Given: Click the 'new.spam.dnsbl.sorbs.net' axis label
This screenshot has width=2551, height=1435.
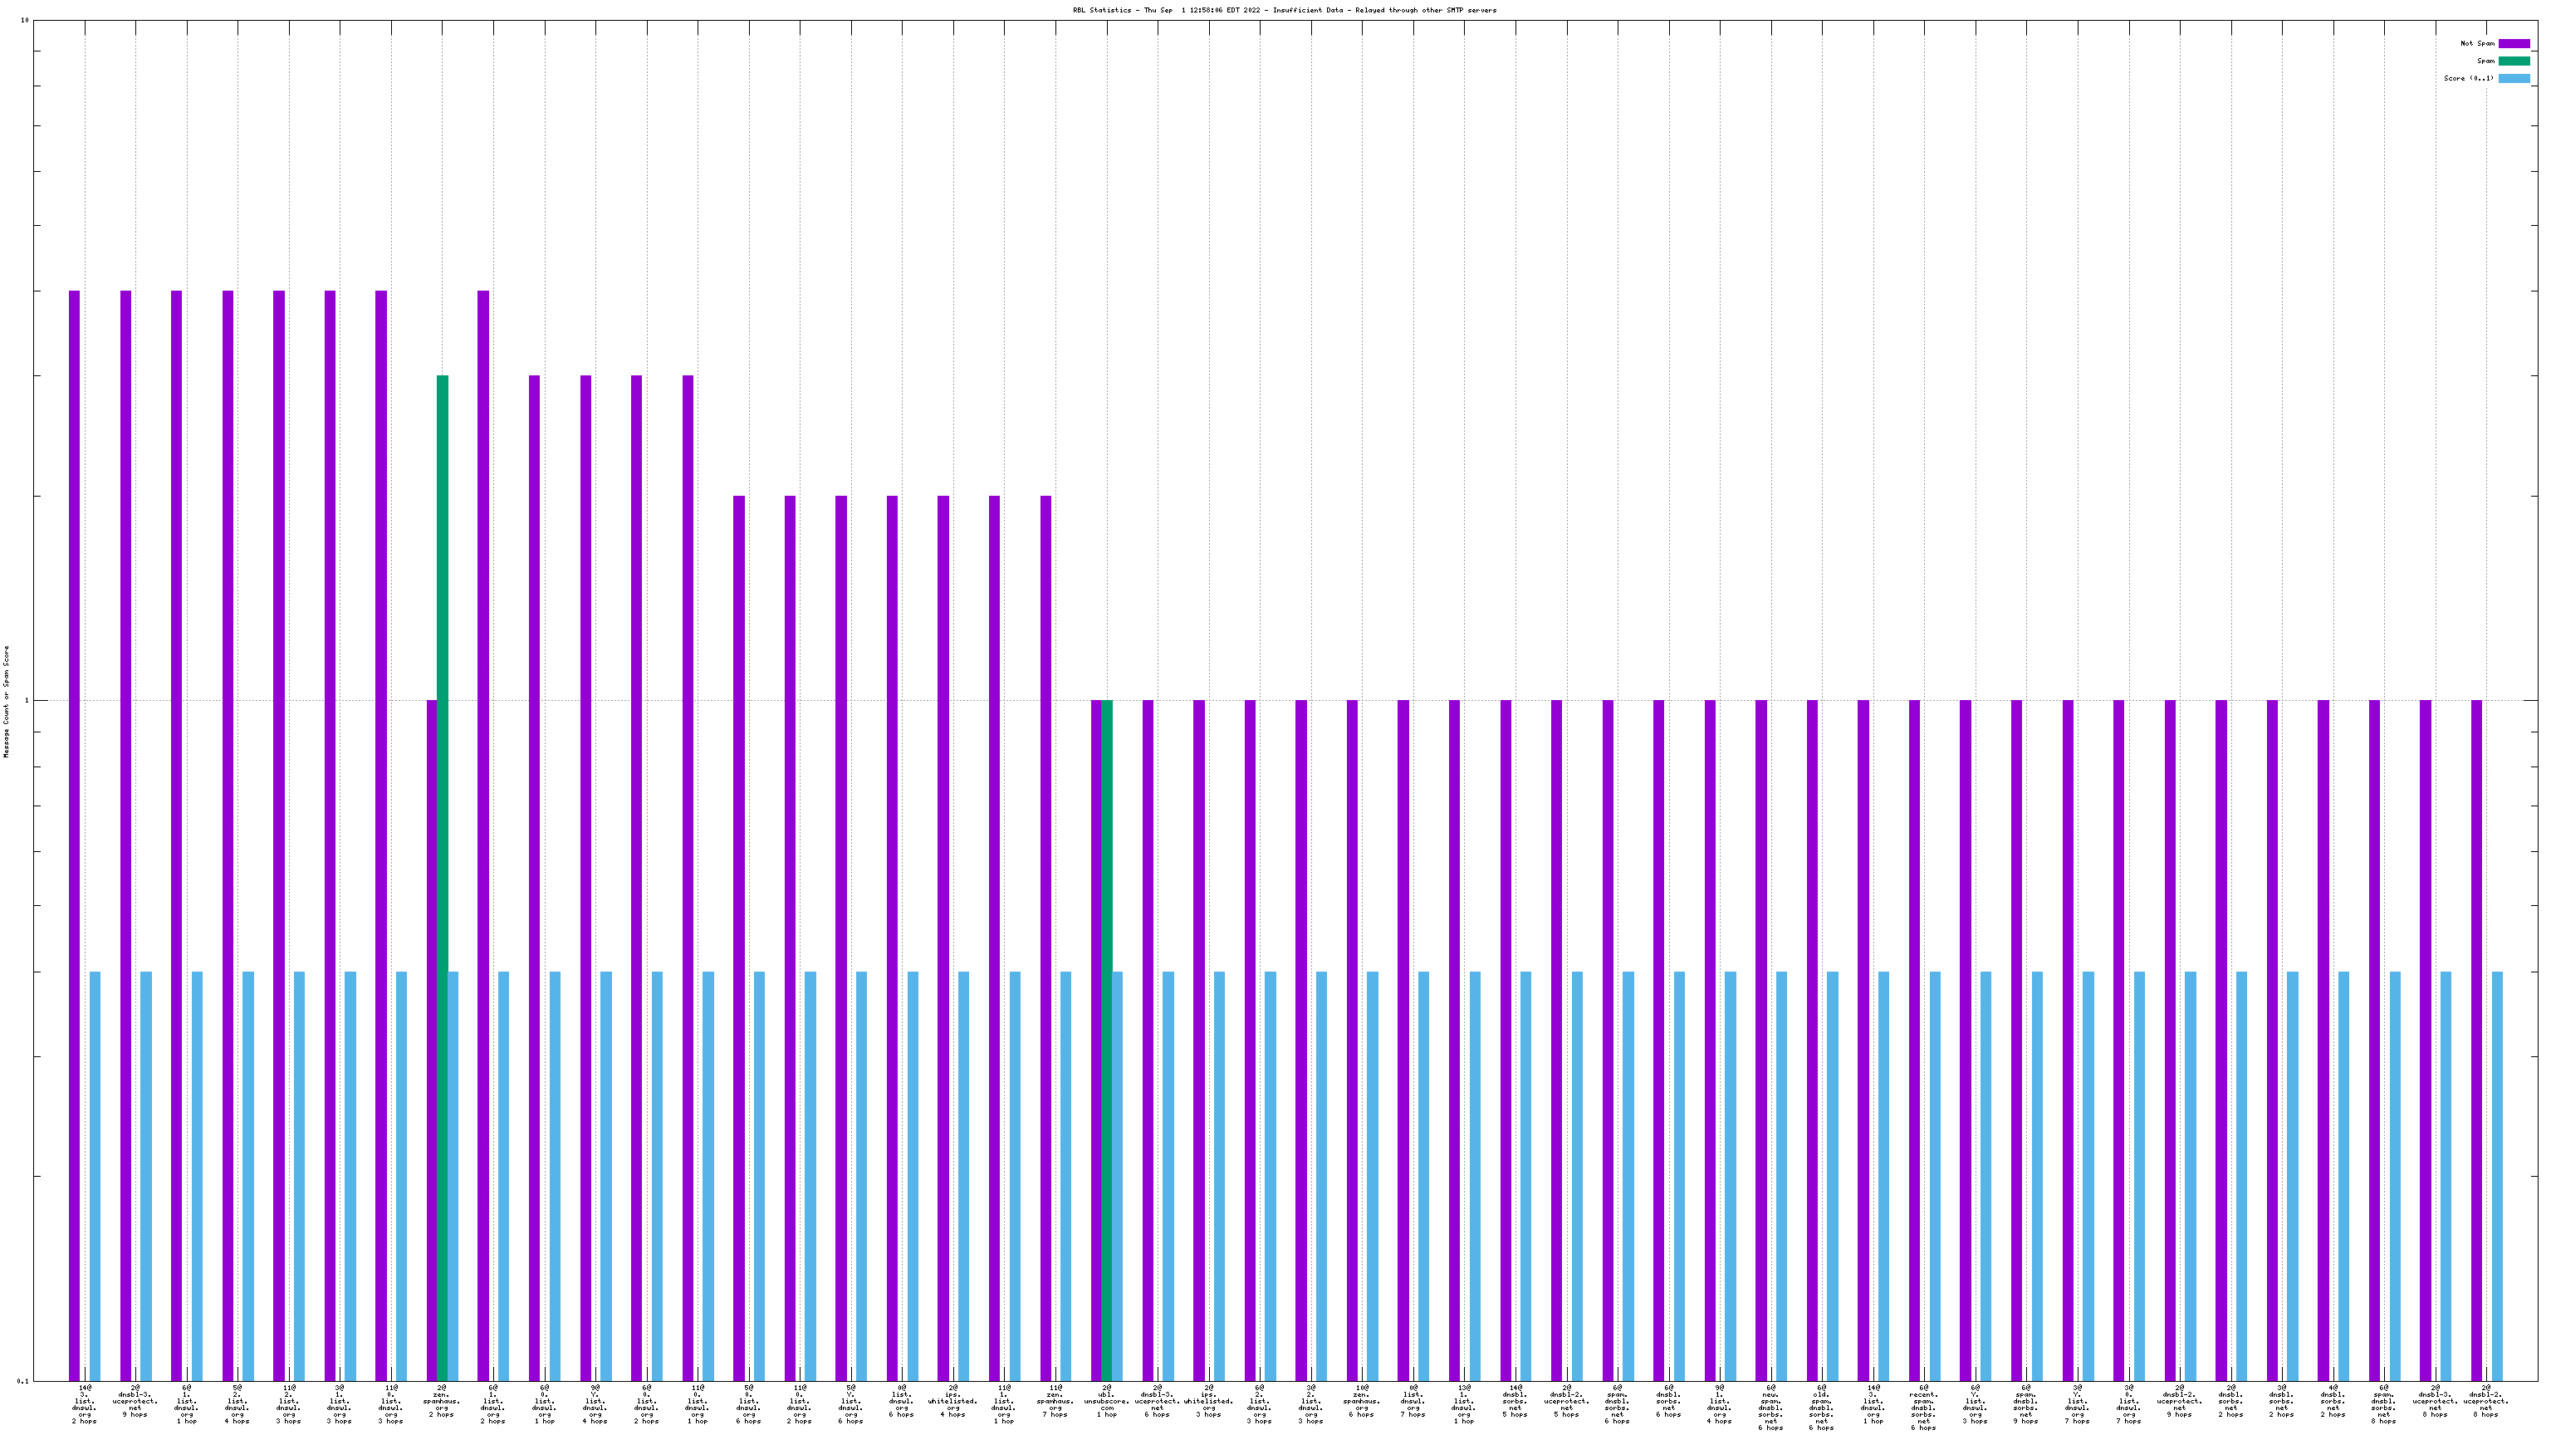Looking at the screenshot, I should pyautogui.click(x=1770, y=1408).
